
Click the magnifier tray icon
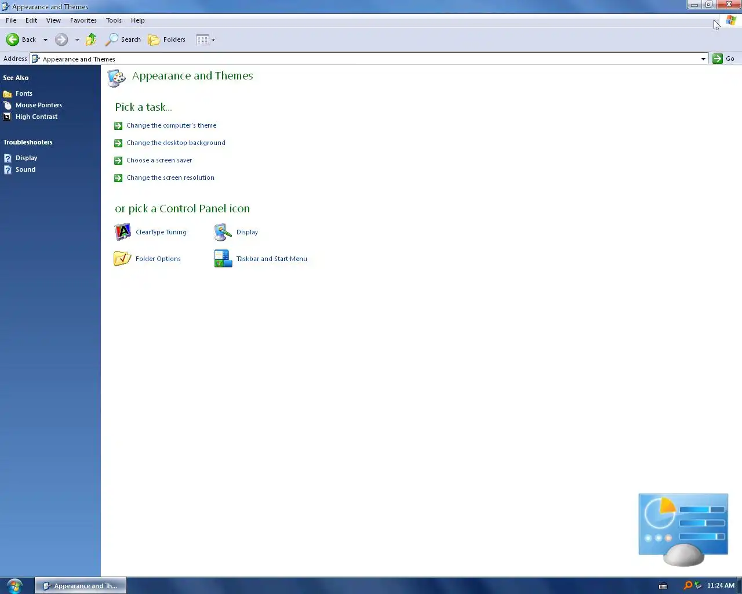[688, 585]
